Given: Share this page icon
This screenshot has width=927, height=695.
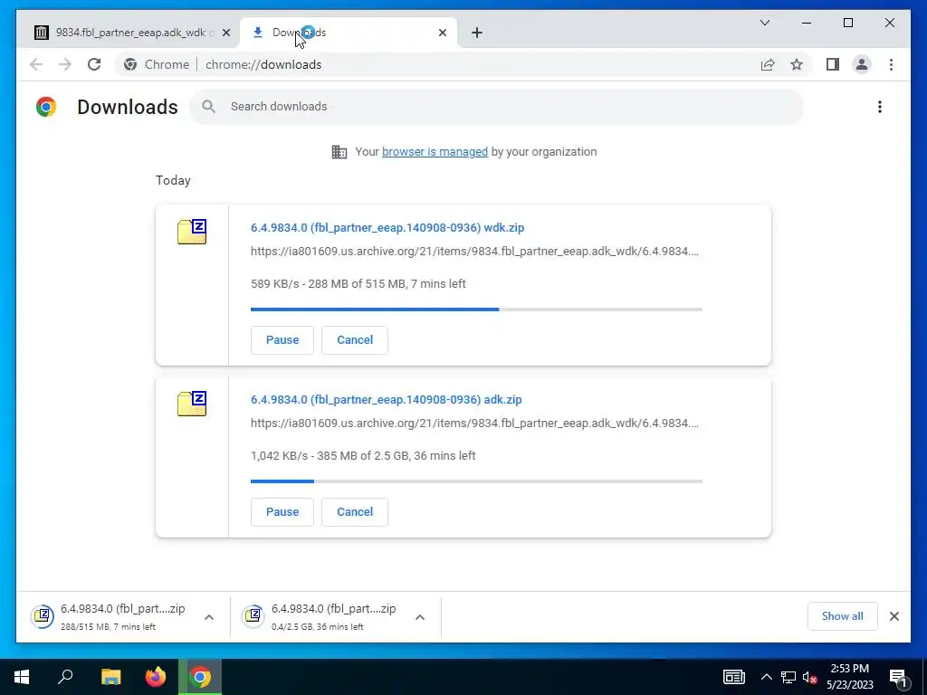Looking at the screenshot, I should coord(768,64).
